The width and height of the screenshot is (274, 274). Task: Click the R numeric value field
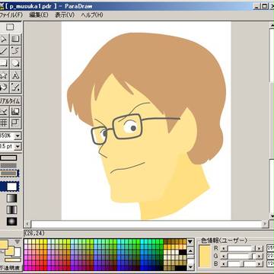[270, 248]
